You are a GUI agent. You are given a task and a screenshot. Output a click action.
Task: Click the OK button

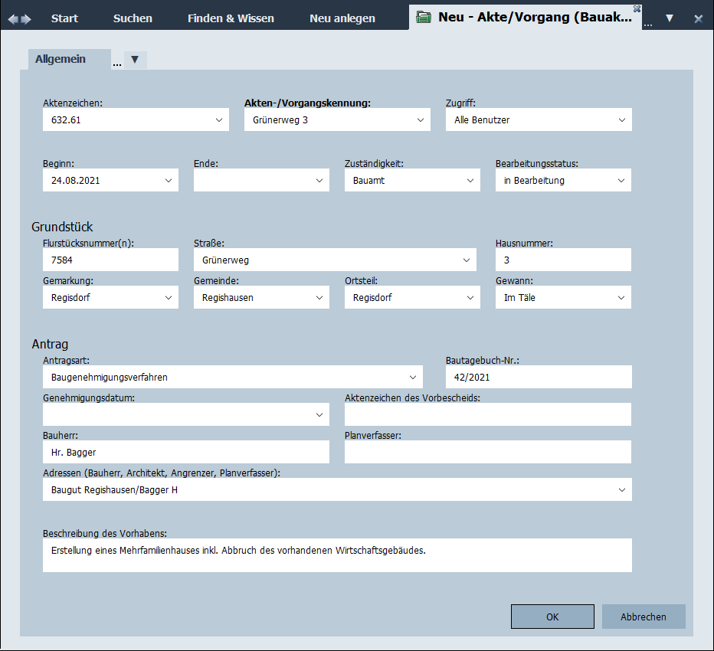click(x=552, y=617)
